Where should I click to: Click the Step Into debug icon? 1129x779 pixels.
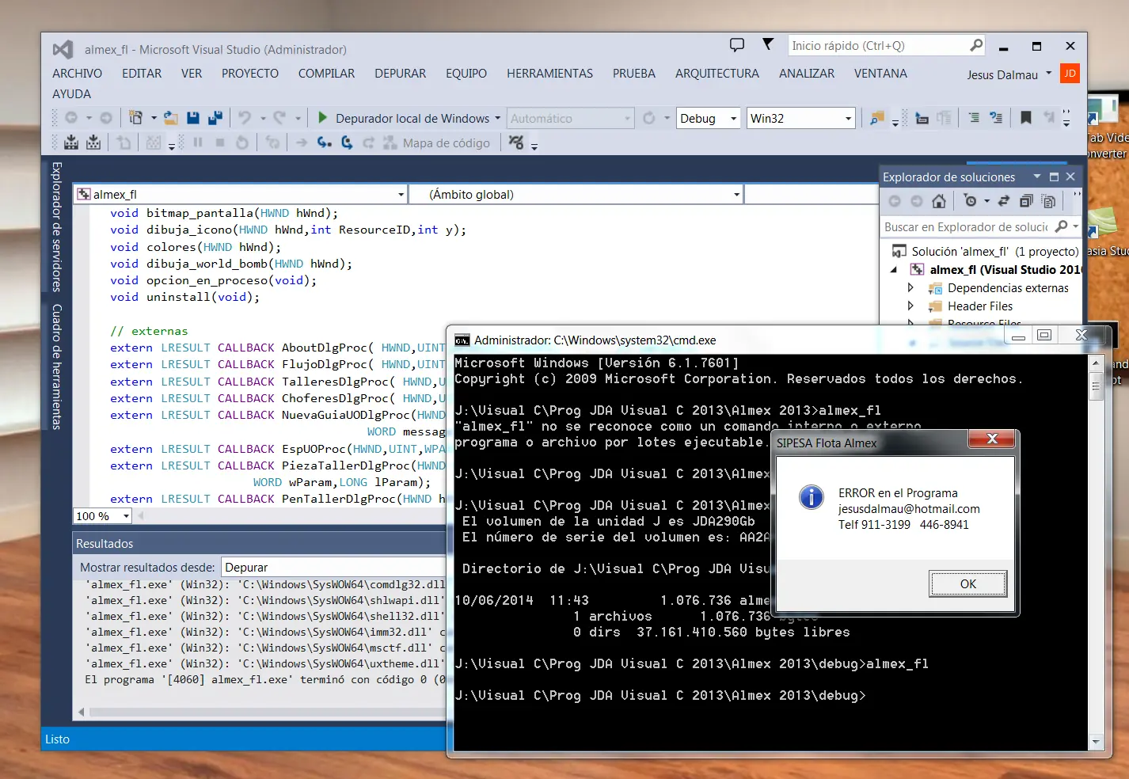(x=324, y=142)
